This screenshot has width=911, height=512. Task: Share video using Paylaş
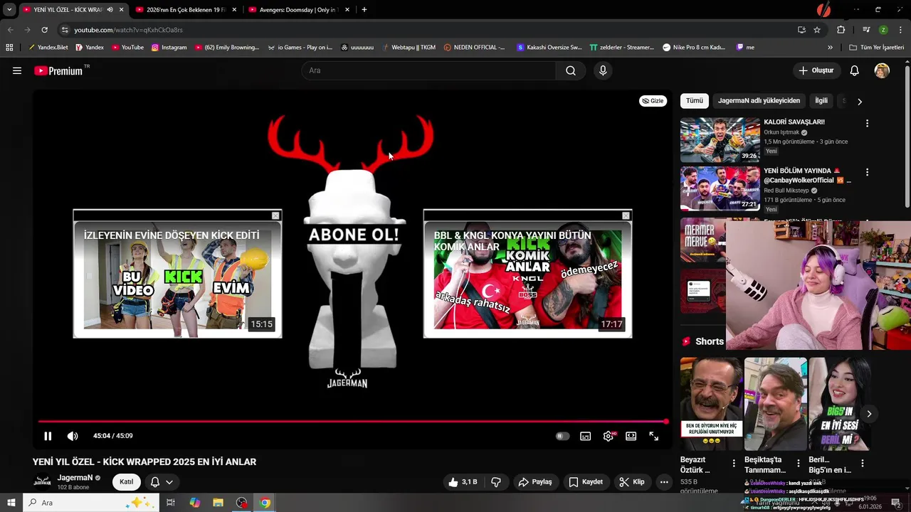point(535,482)
